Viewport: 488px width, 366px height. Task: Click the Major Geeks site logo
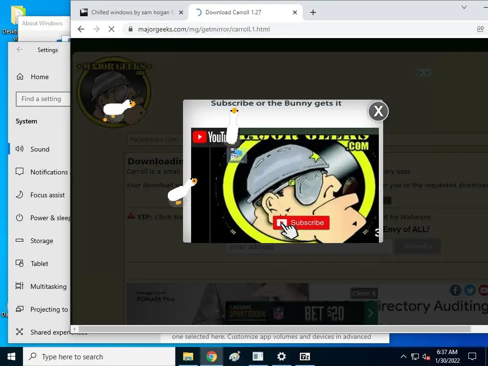pyautogui.click(x=114, y=92)
